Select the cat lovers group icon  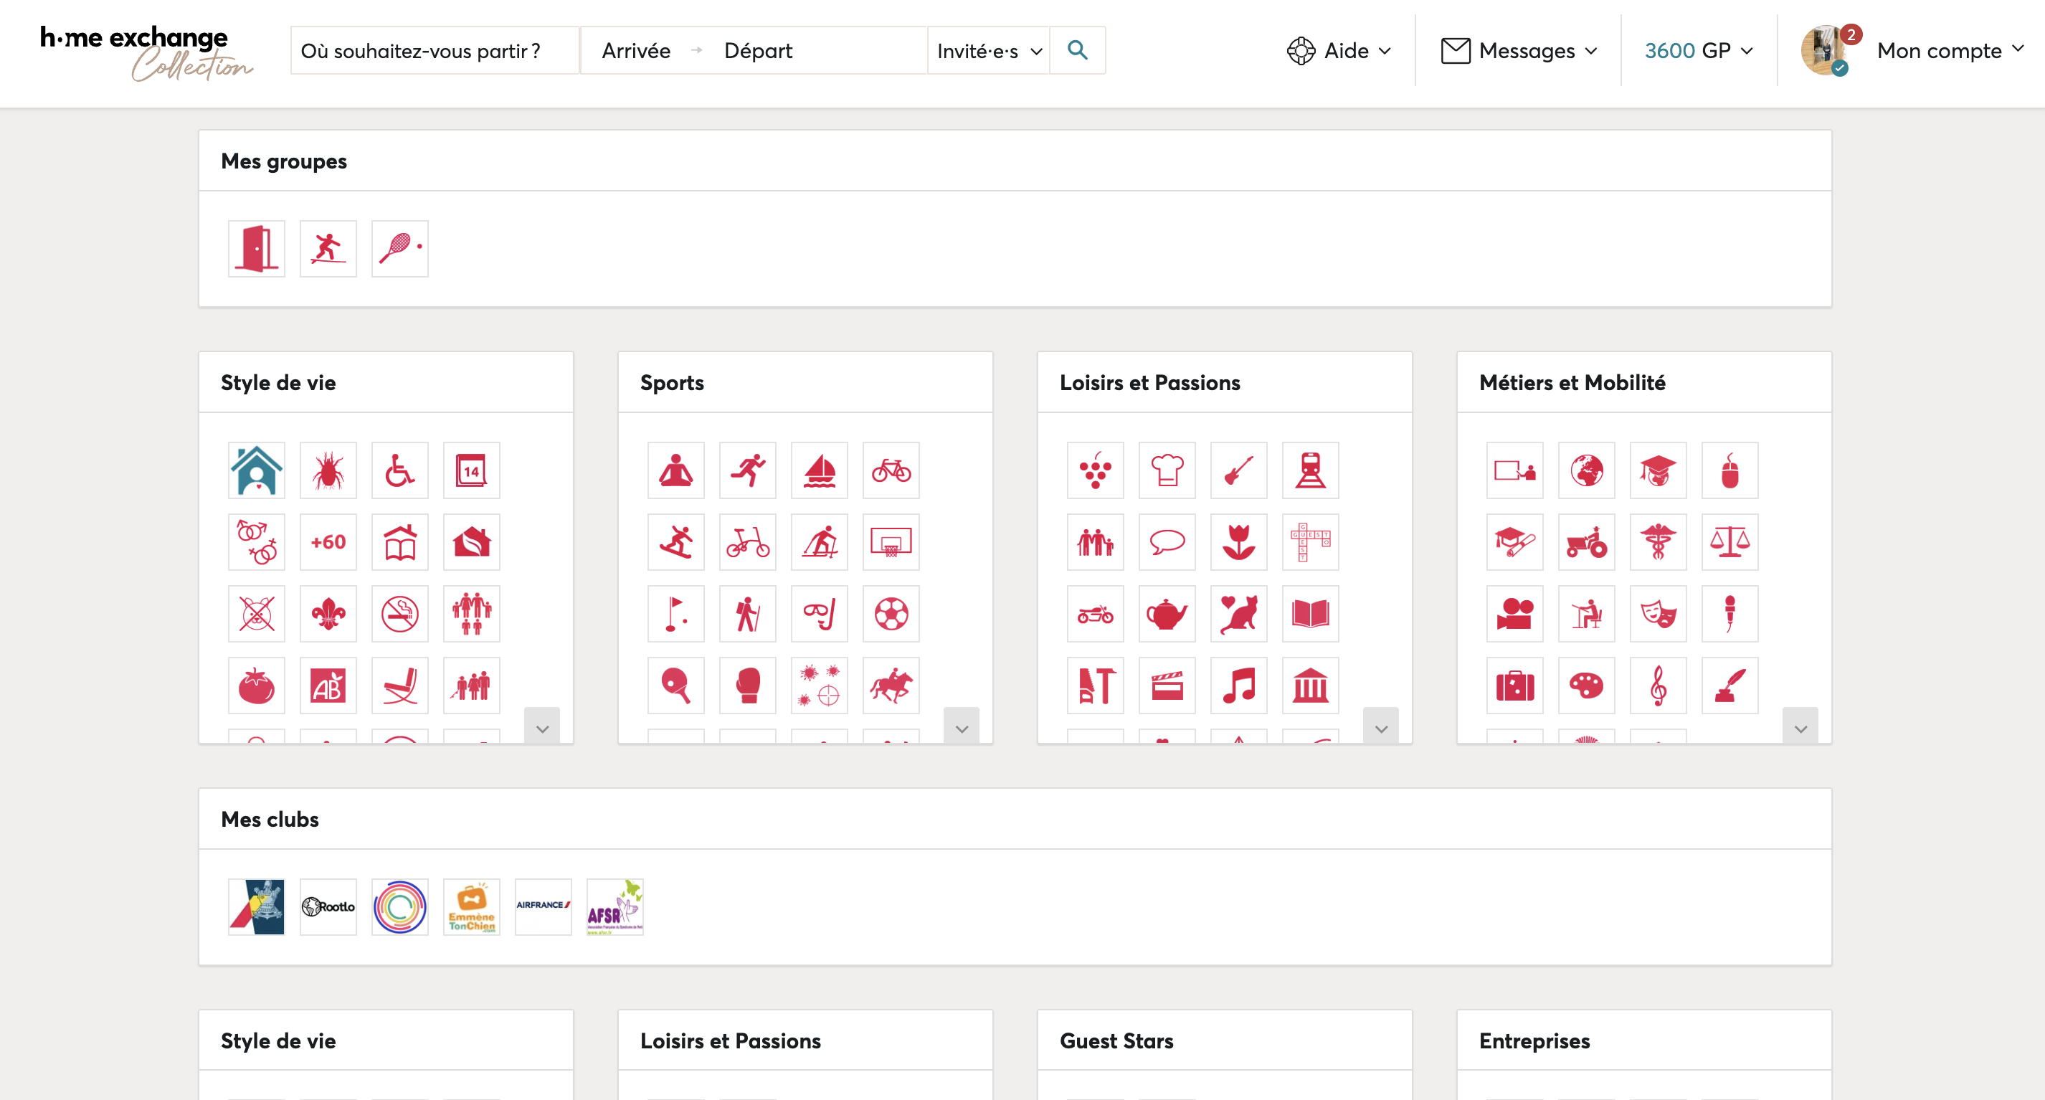[x=1238, y=614]
